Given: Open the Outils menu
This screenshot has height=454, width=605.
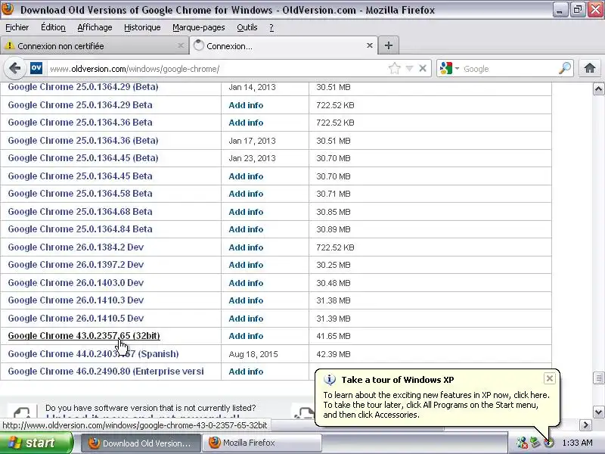Looking at the screenshot, I should coord(247,27).
